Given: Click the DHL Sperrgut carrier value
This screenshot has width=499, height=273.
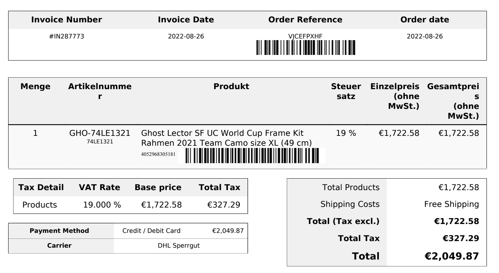Looking at the screenshot, I should (179, 246).
